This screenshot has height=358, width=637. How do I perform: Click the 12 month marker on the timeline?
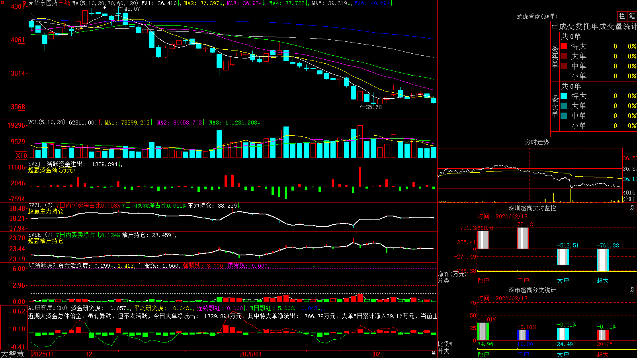click(x=89, y=354)
